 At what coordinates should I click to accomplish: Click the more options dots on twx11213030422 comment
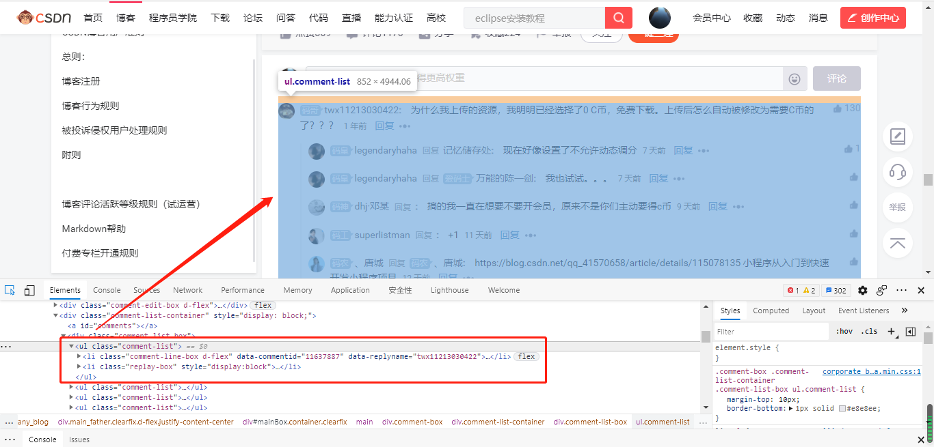click(405, 126)
